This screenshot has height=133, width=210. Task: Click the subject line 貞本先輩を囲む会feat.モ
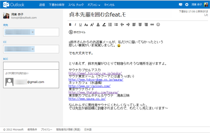click(x=98, y=15)
